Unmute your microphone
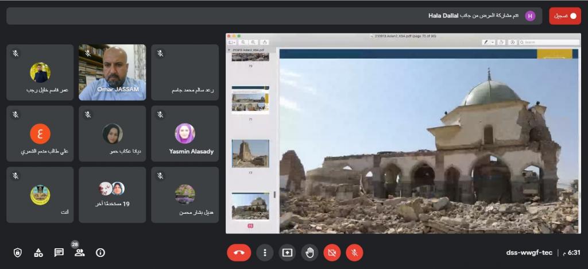Image resolution: width=588 pixels, height=269 pixels. [x=354, y=252]
